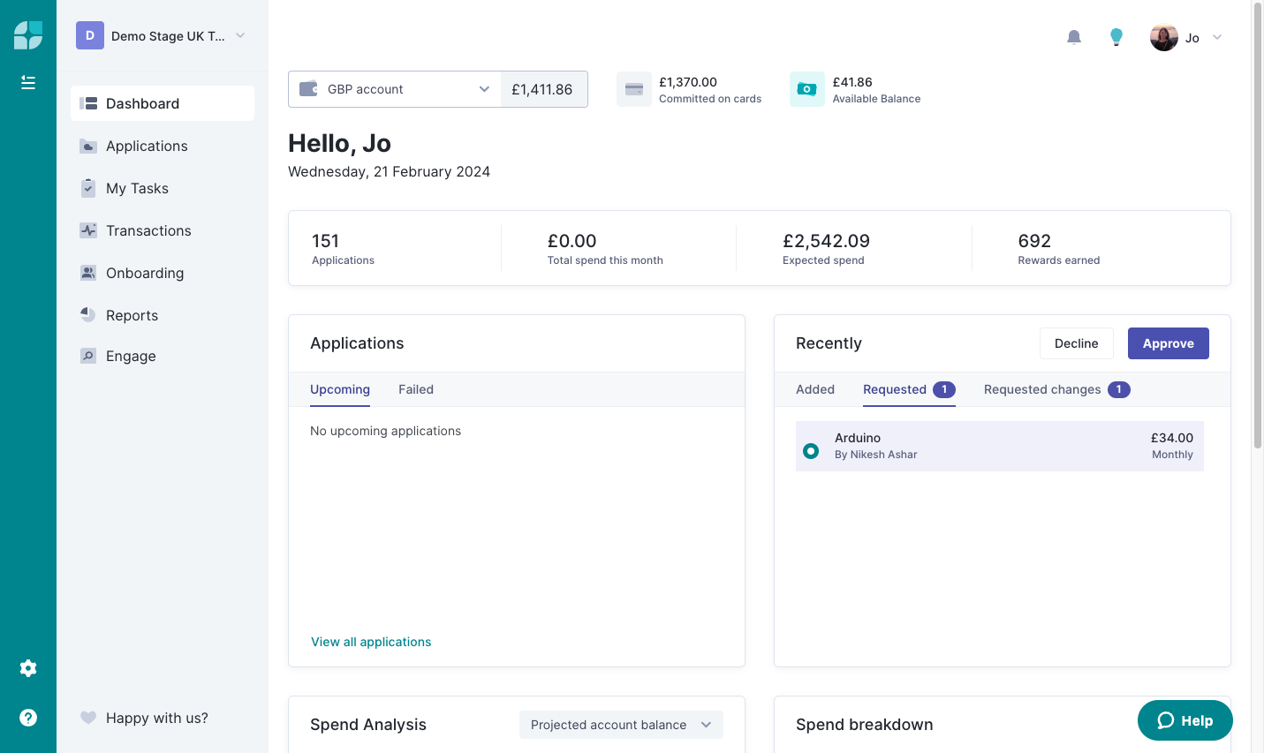Click the page vertical scrollbar
The height and width of the screenshot is (753, 1264).
[1258, 225]
